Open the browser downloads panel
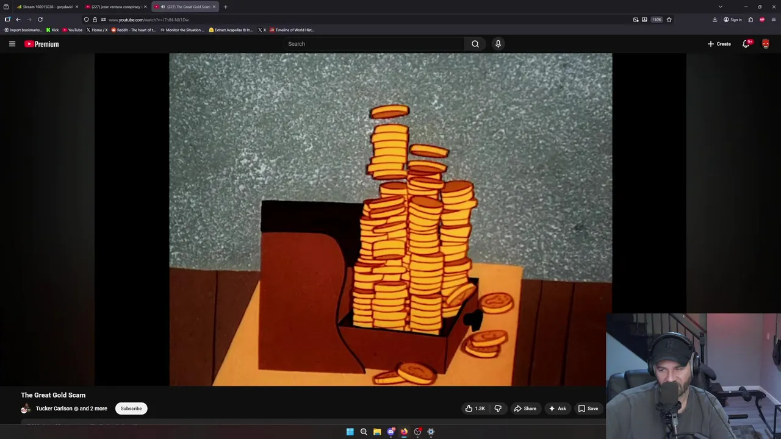Viewport: 781px width, 439px height. pyautogui.click(x=715, y=20)
